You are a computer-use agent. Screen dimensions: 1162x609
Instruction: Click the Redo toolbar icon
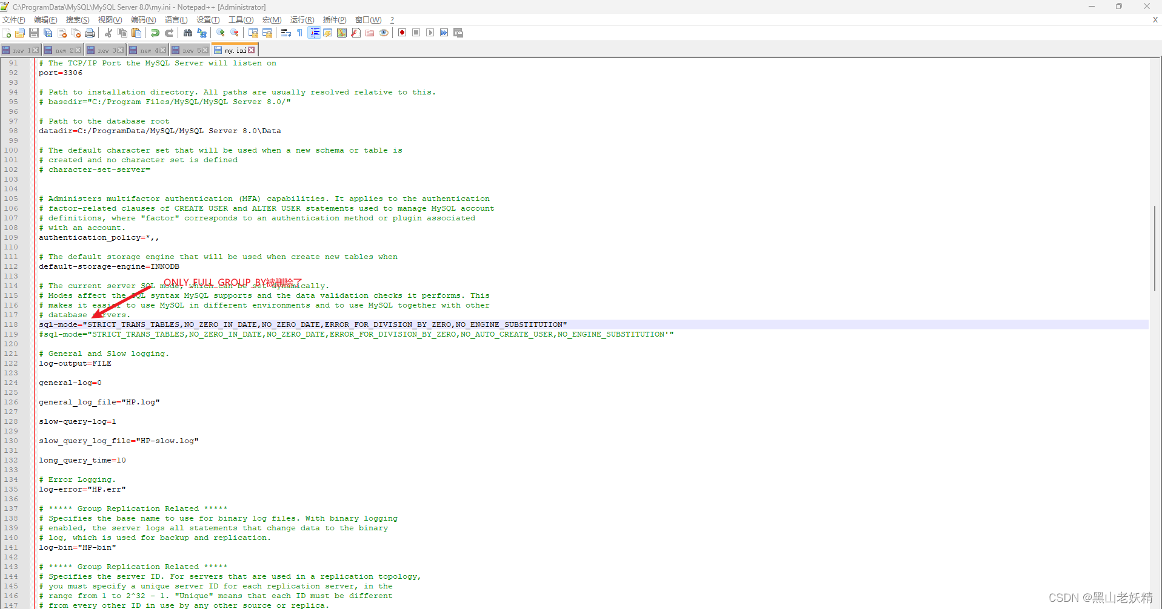point(169,33)
